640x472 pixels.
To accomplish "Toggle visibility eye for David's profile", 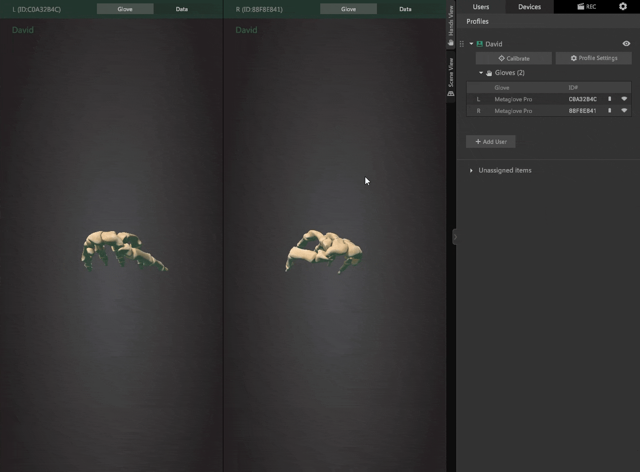I will [x=626, y=44].
